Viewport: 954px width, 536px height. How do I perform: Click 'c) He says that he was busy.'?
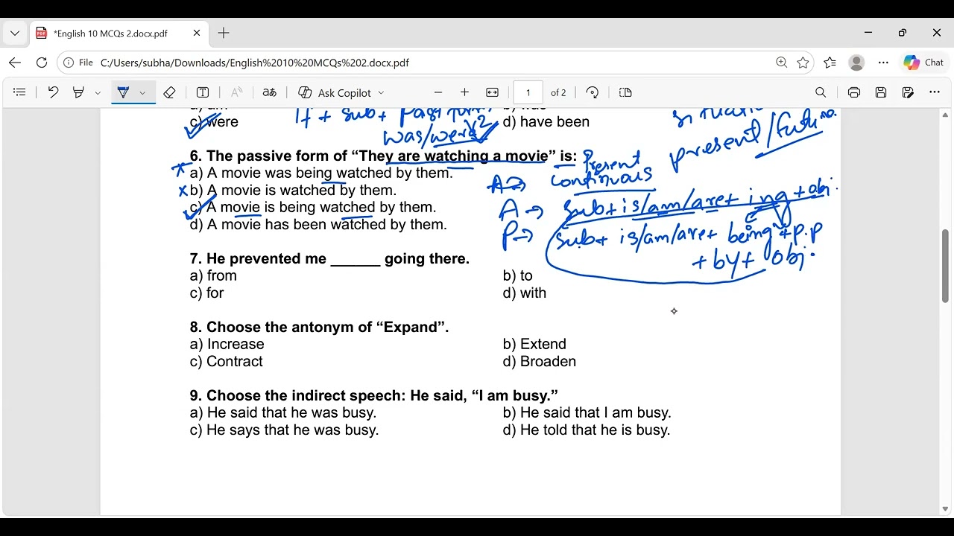(x=285, y=430)
